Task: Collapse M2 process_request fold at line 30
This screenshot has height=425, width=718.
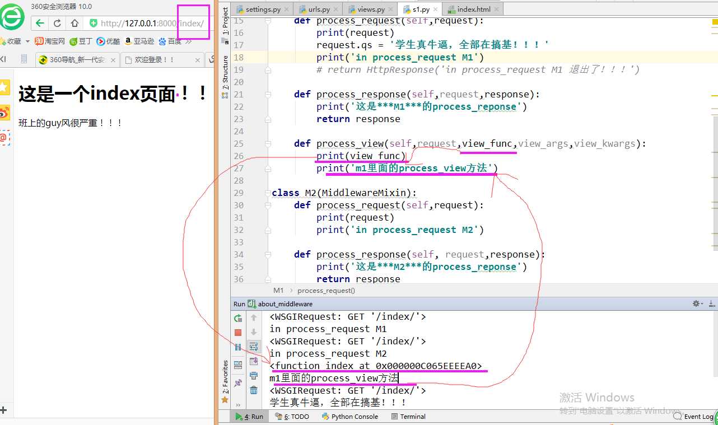Action: (x=268, y=205)
